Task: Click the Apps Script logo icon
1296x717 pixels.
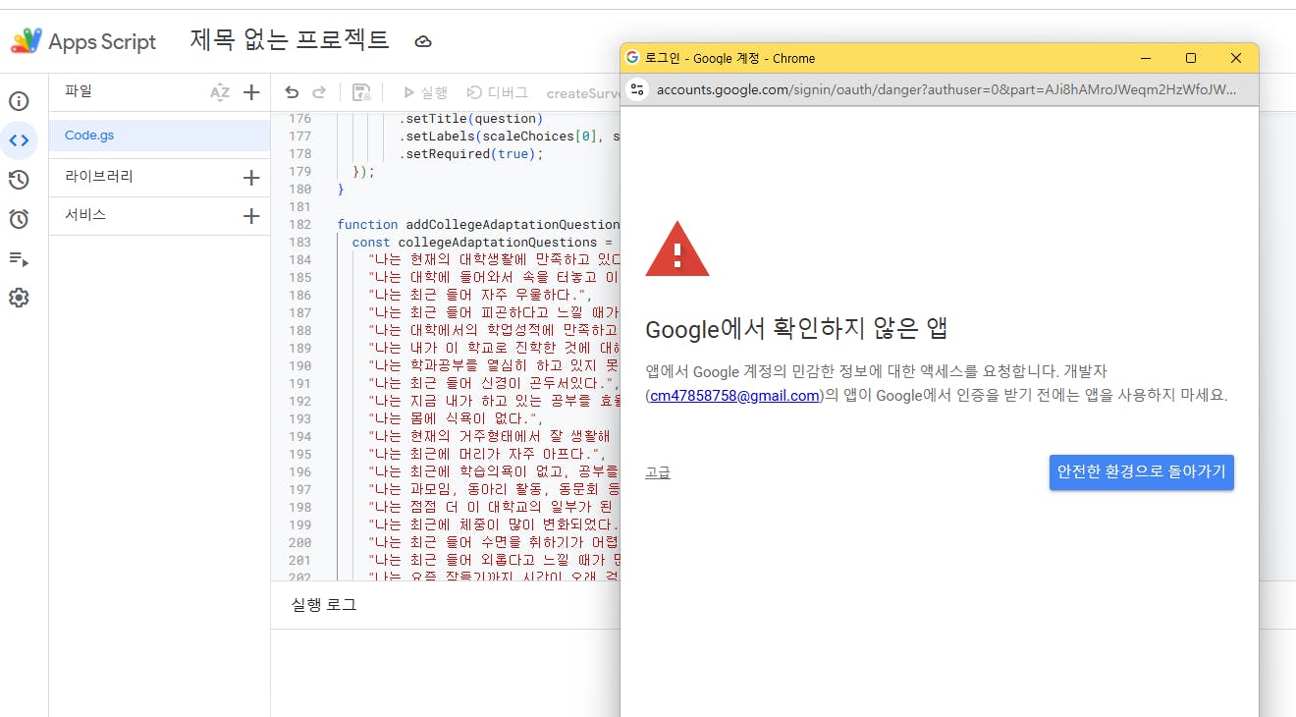Action: 27,41
